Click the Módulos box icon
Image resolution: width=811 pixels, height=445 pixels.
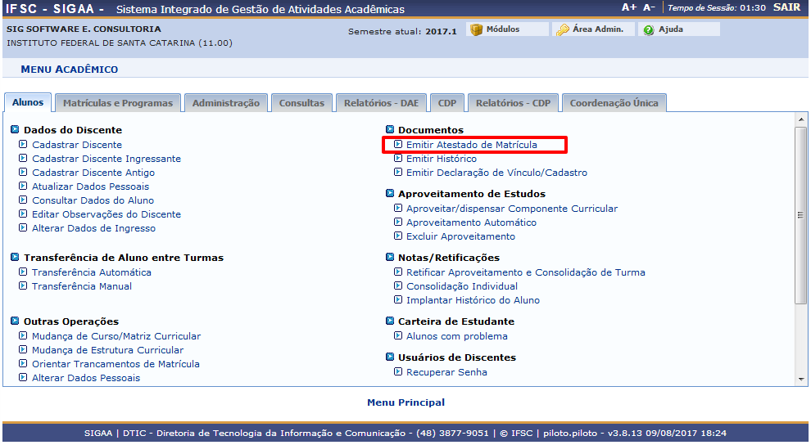pyautogui.click(x=477, y=29)
